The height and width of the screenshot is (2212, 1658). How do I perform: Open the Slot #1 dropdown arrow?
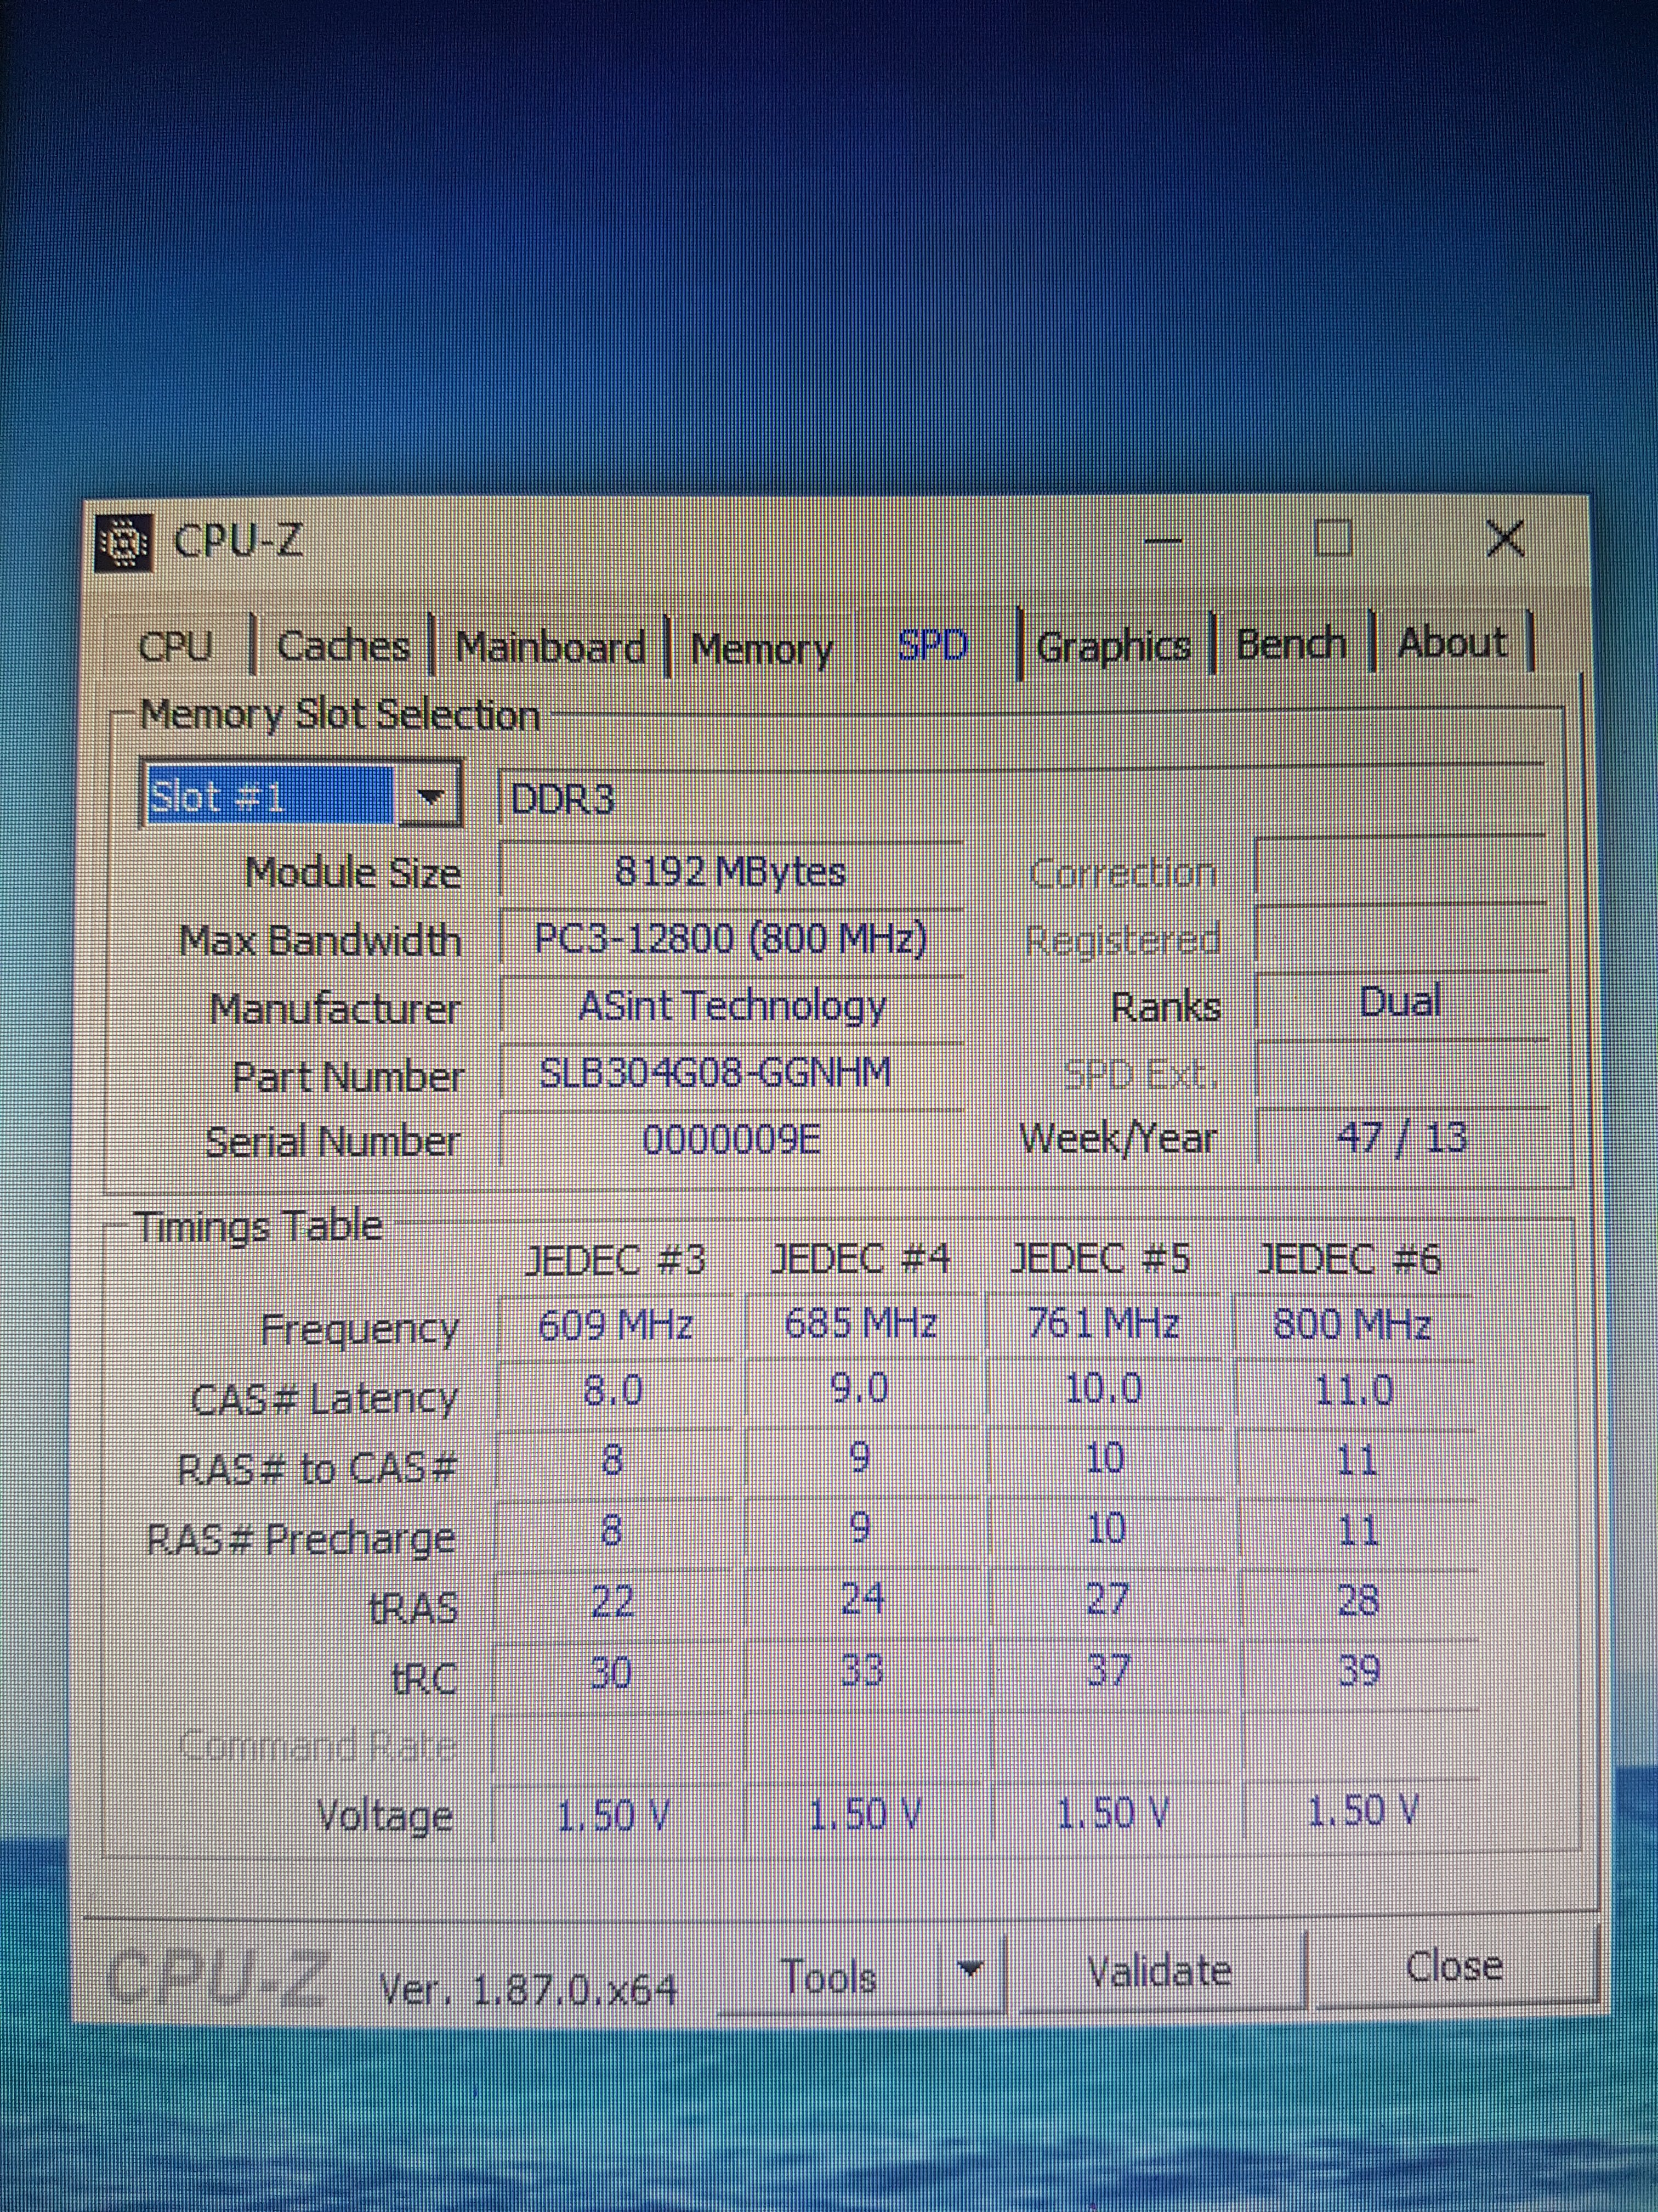click(x=430, y=797)
